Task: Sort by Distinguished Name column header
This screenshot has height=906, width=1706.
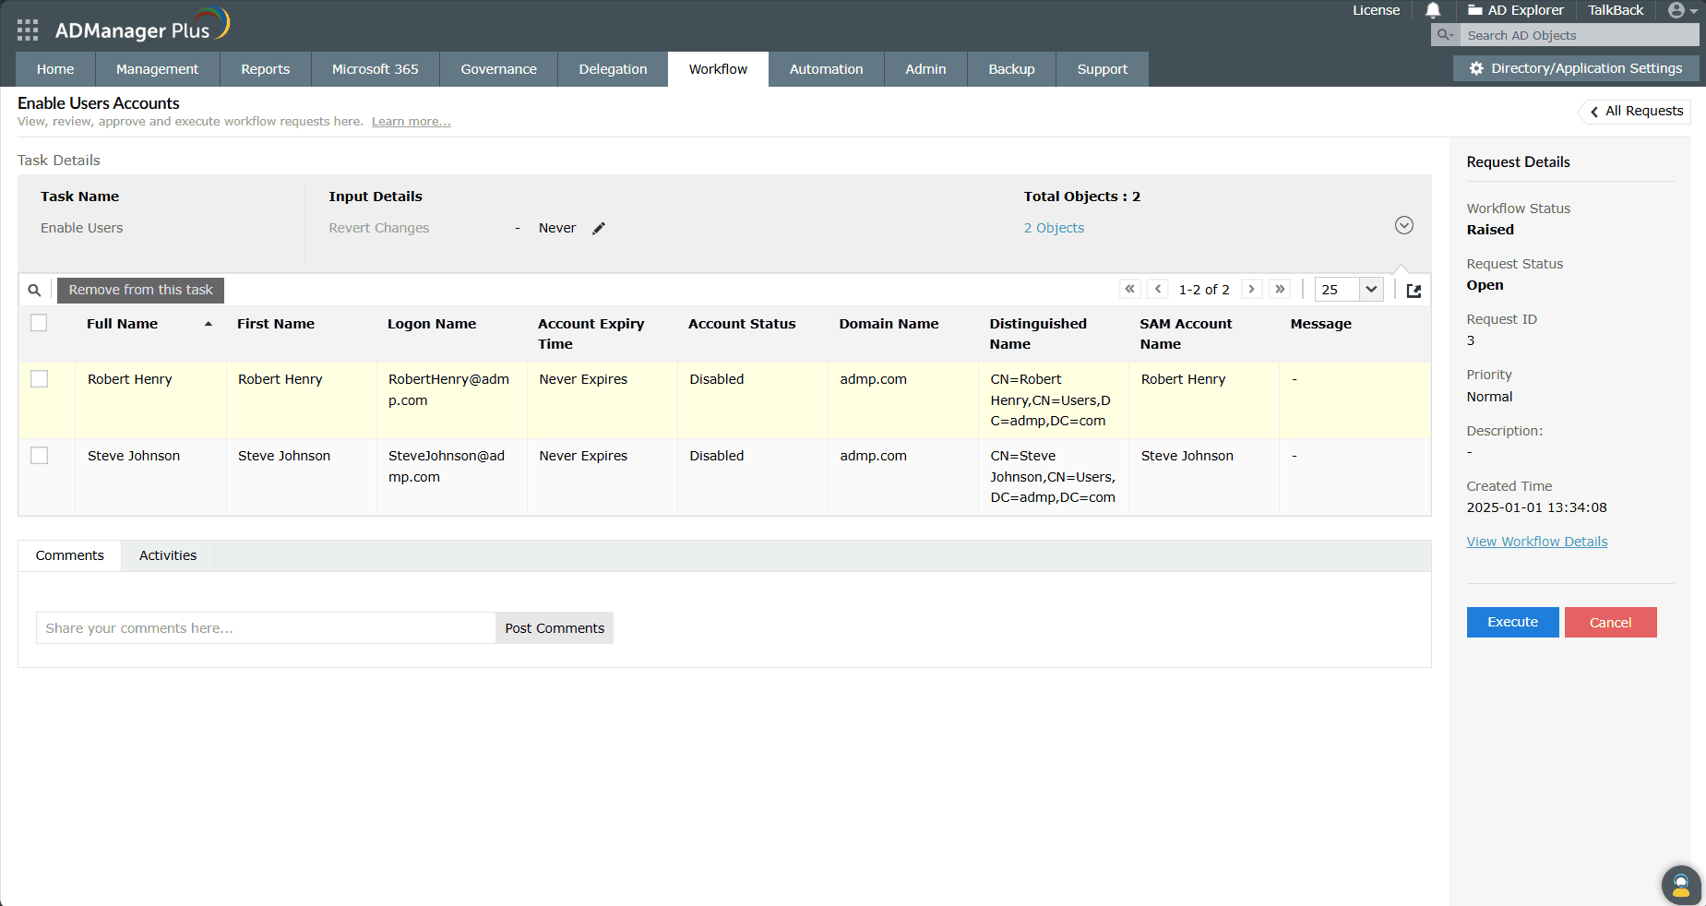Action: tap(1039, 334)
